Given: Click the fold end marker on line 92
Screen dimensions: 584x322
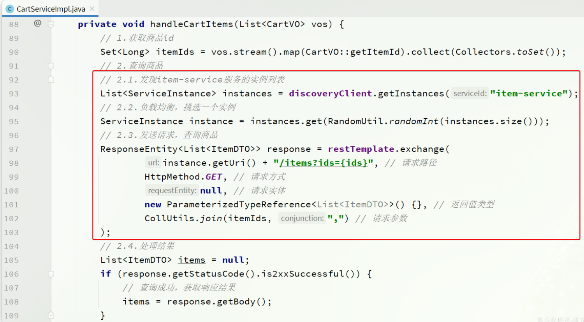Looking at the screenshot, I should pos(51,80).
